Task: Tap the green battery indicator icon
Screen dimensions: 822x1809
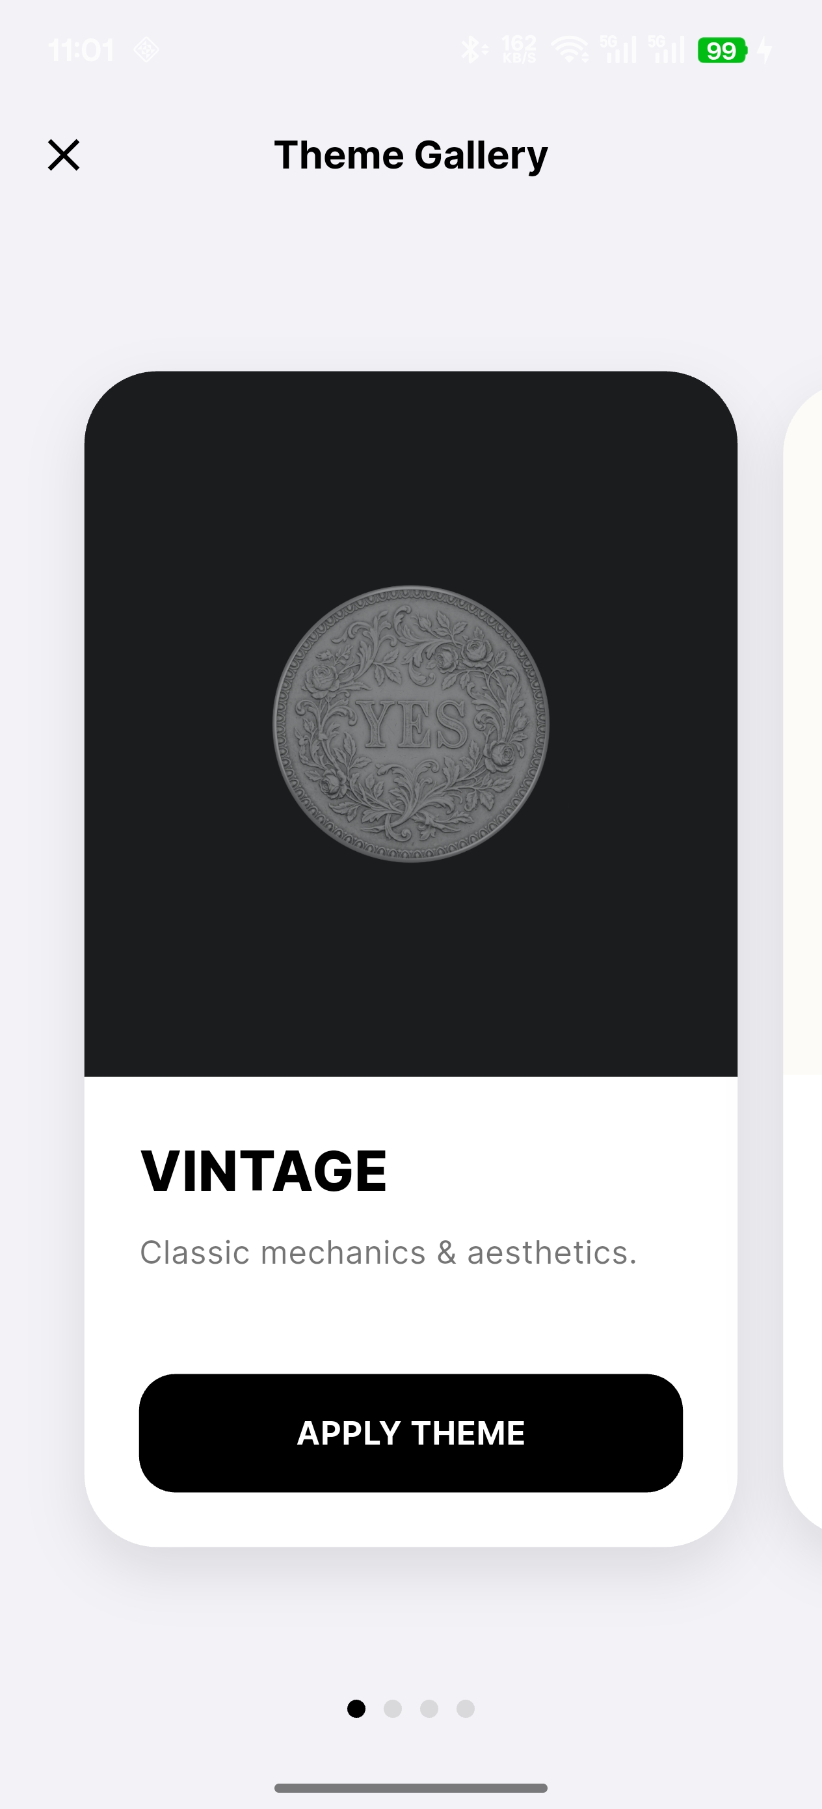Action: point(723,51)
